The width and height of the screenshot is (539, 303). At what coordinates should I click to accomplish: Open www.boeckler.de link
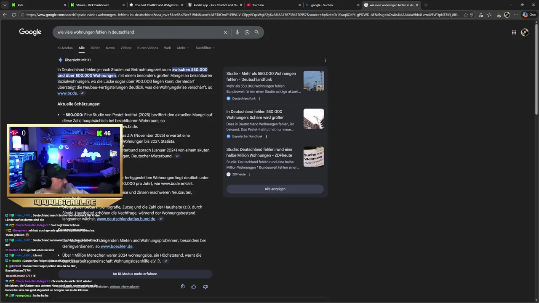117,246
